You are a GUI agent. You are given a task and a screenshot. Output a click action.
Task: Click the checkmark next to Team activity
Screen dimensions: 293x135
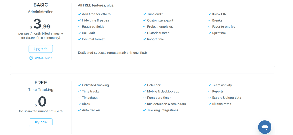click(210, 85)
